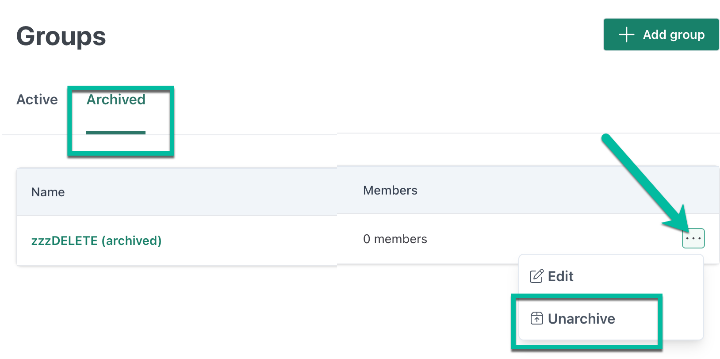
Task: Click the Members column header
Action: pyautogui.click(x=390, y=190)
